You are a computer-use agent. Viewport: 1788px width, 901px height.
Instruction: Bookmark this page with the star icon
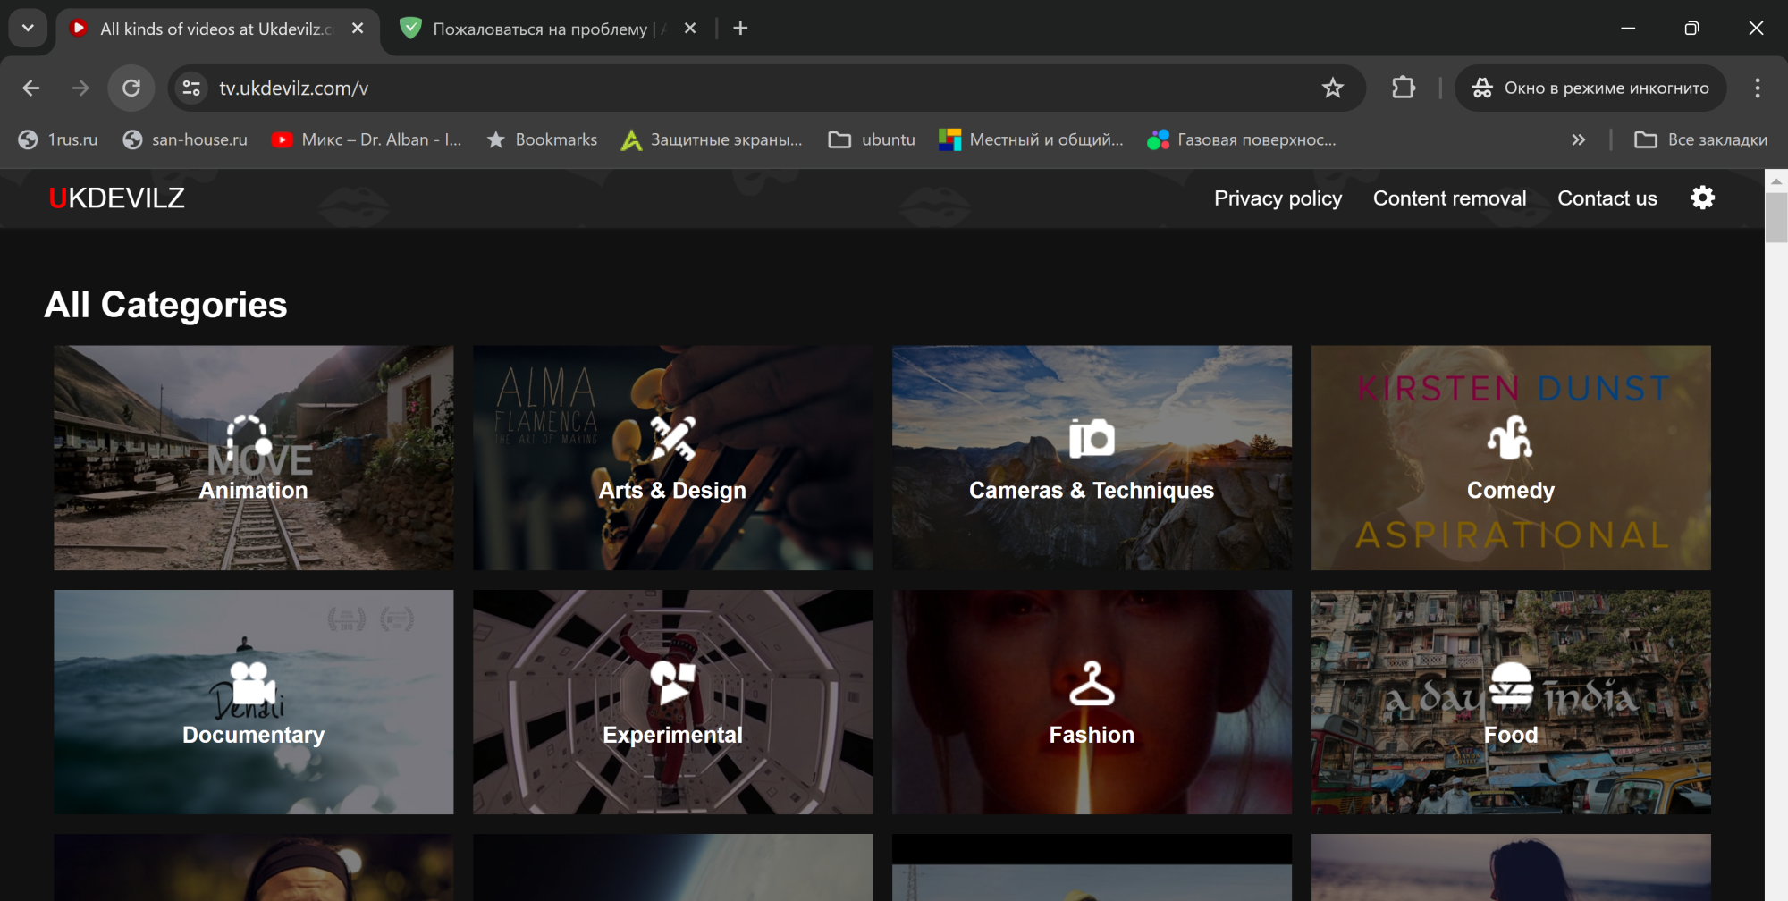(x=1332, y=88)
